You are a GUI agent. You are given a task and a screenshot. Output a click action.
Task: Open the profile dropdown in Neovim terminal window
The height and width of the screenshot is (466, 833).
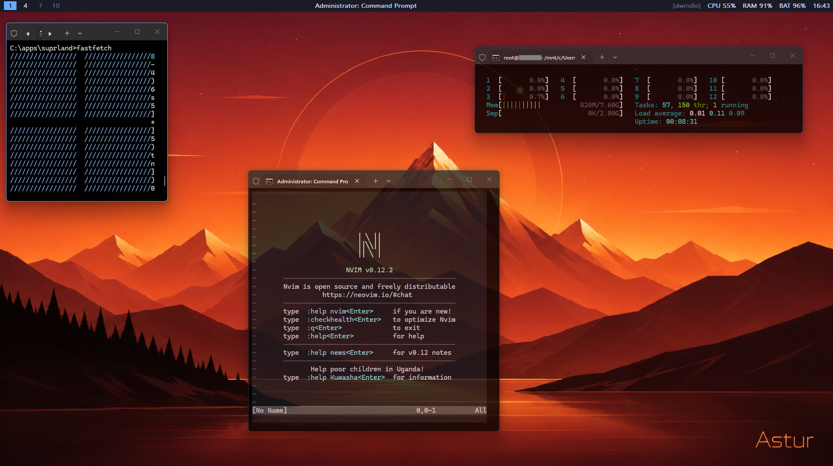pyautogui.click(x=388, y=181)
